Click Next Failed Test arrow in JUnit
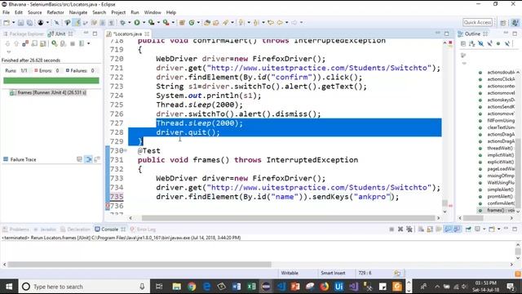 click(7, 43)
